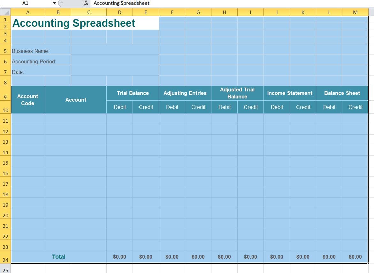Image resolution: width=374 pixels, height=273 pixels.
Task: Select column M header
Action: point(355,12)
